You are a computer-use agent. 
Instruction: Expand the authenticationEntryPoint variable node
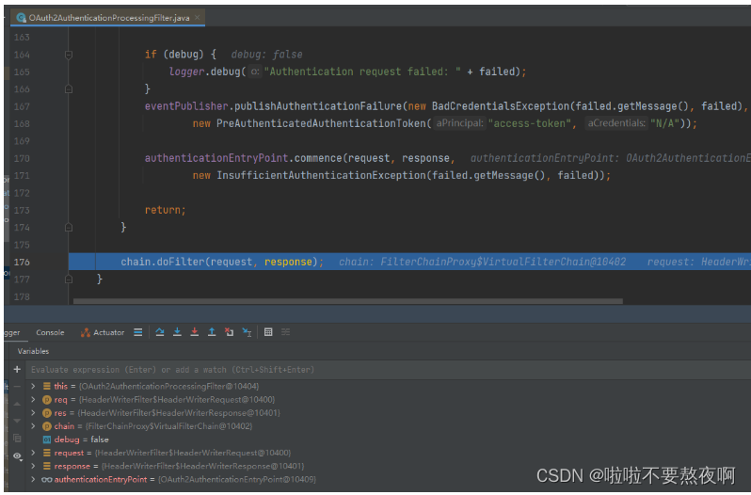34,479
